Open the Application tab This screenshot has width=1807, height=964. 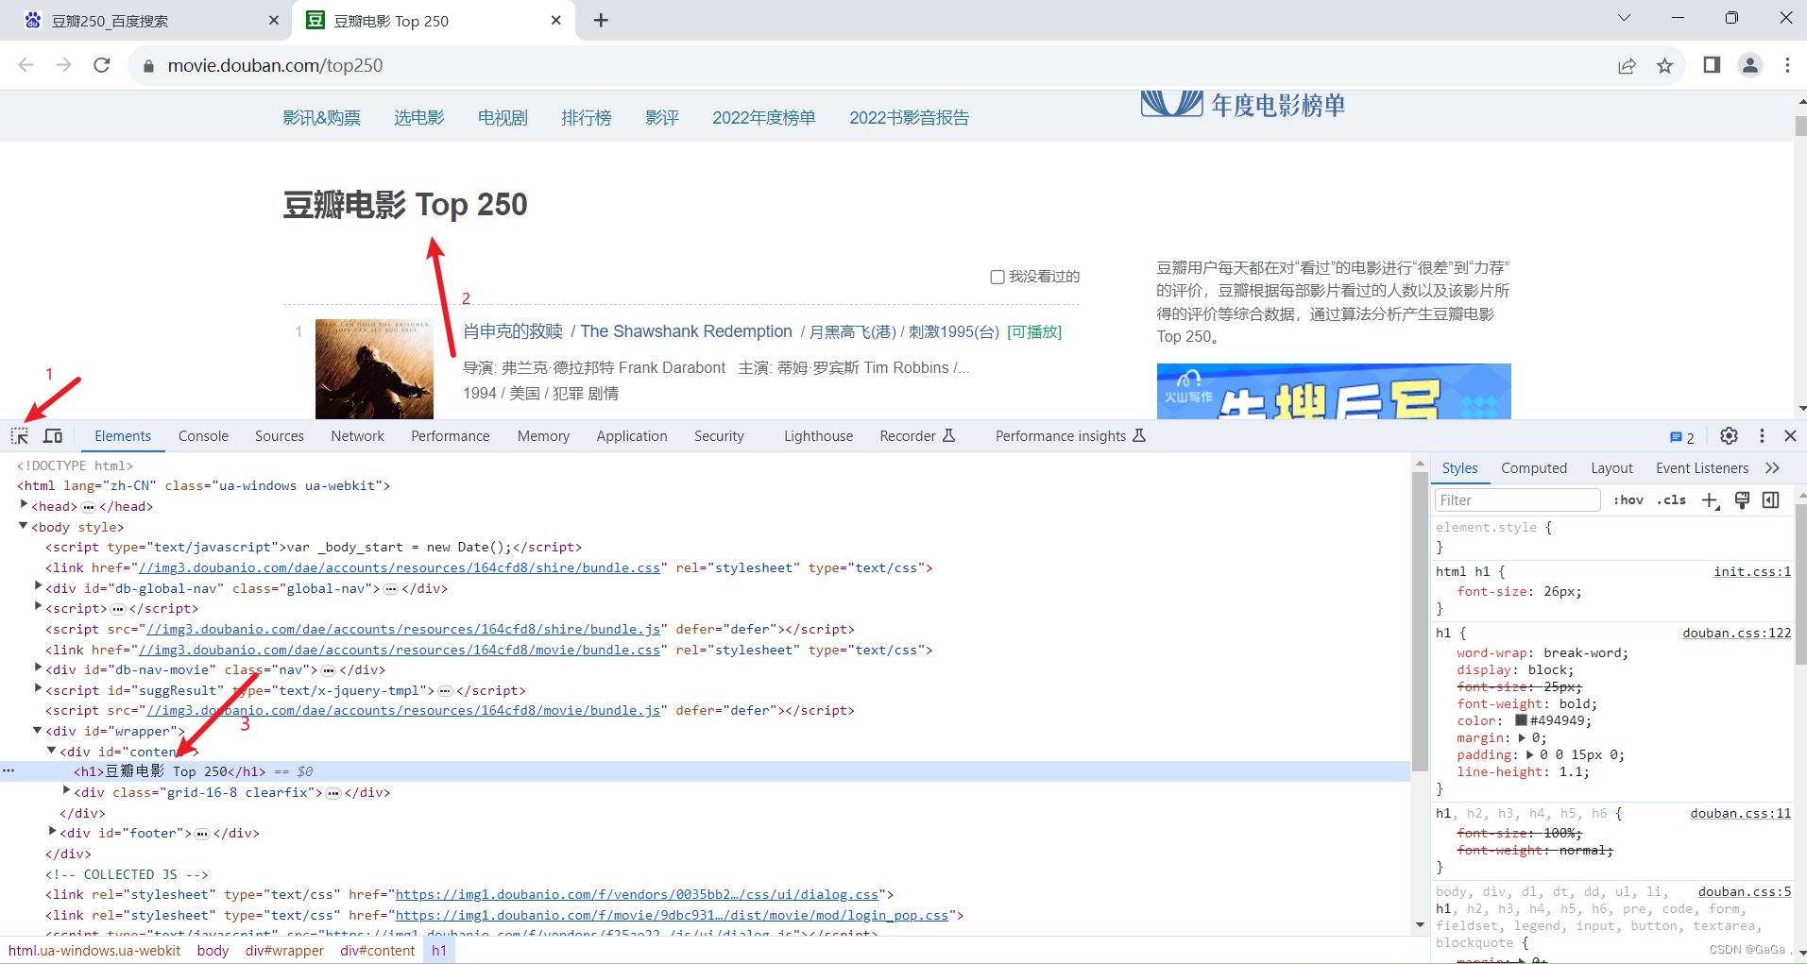tap(632, 436)
